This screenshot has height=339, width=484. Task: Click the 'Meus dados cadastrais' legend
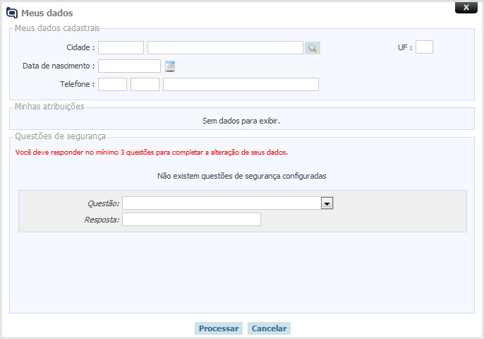coord(57,28)
